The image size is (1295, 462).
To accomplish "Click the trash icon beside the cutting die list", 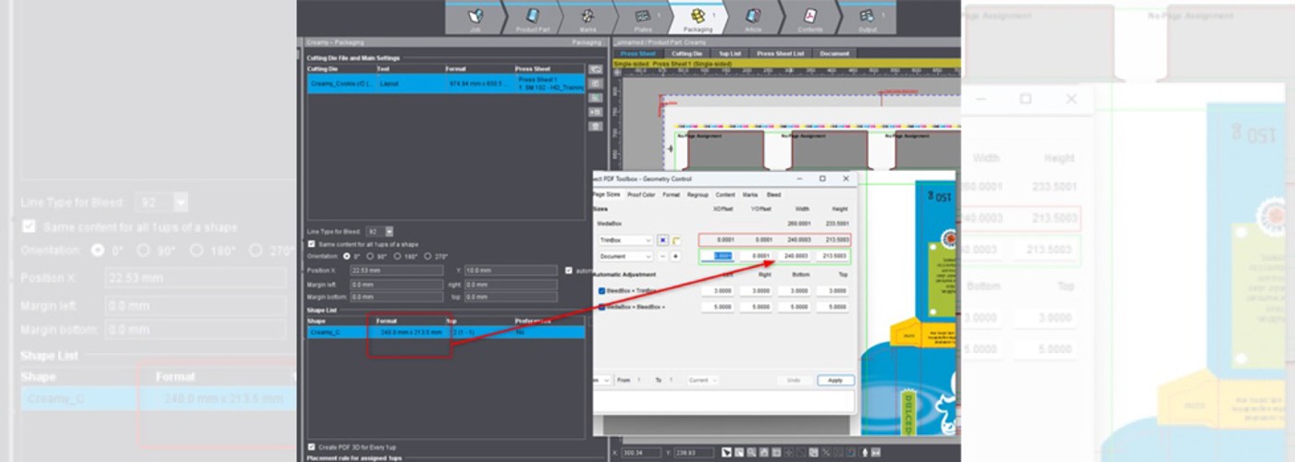I will click(596, 126).
